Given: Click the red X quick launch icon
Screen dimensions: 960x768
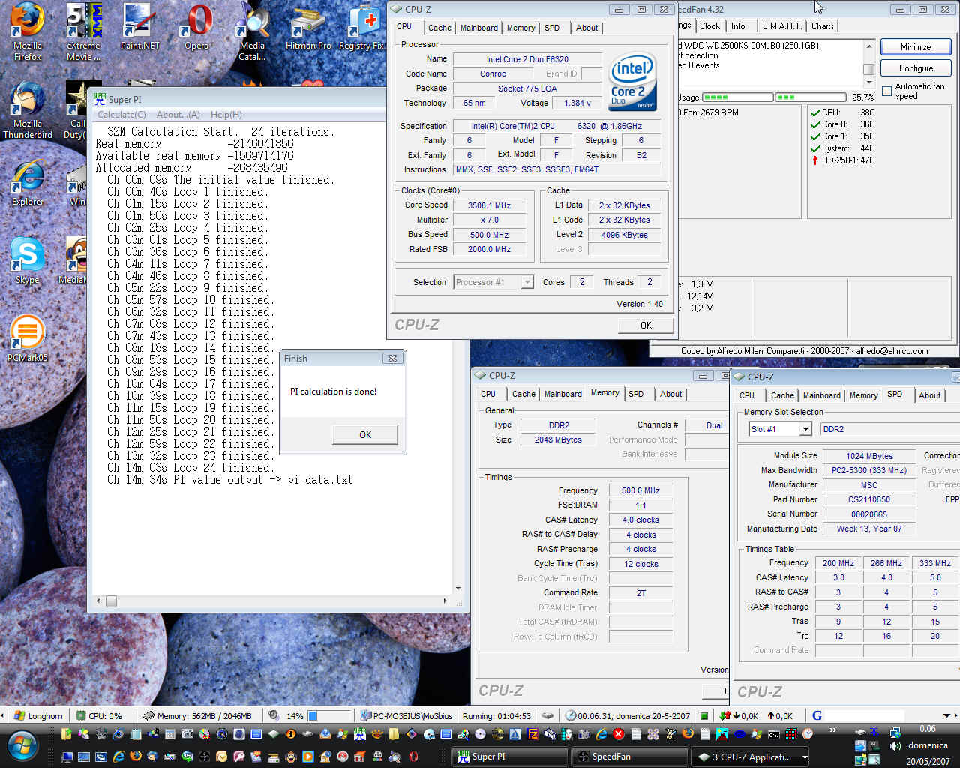Looking at the screenshot, I should (x=619, y=734).
